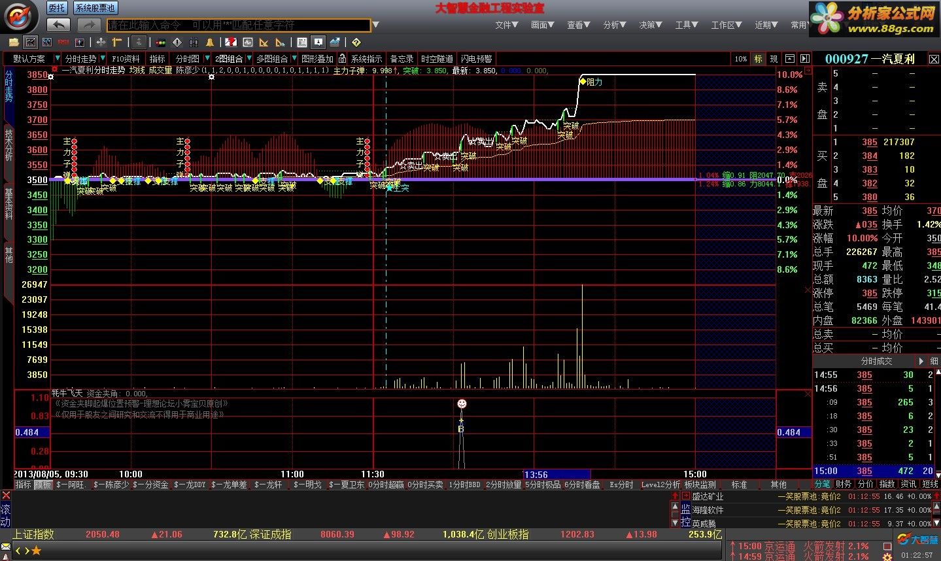
Task: Expand the command input history dropdown
Action: (x=375, y=25)
